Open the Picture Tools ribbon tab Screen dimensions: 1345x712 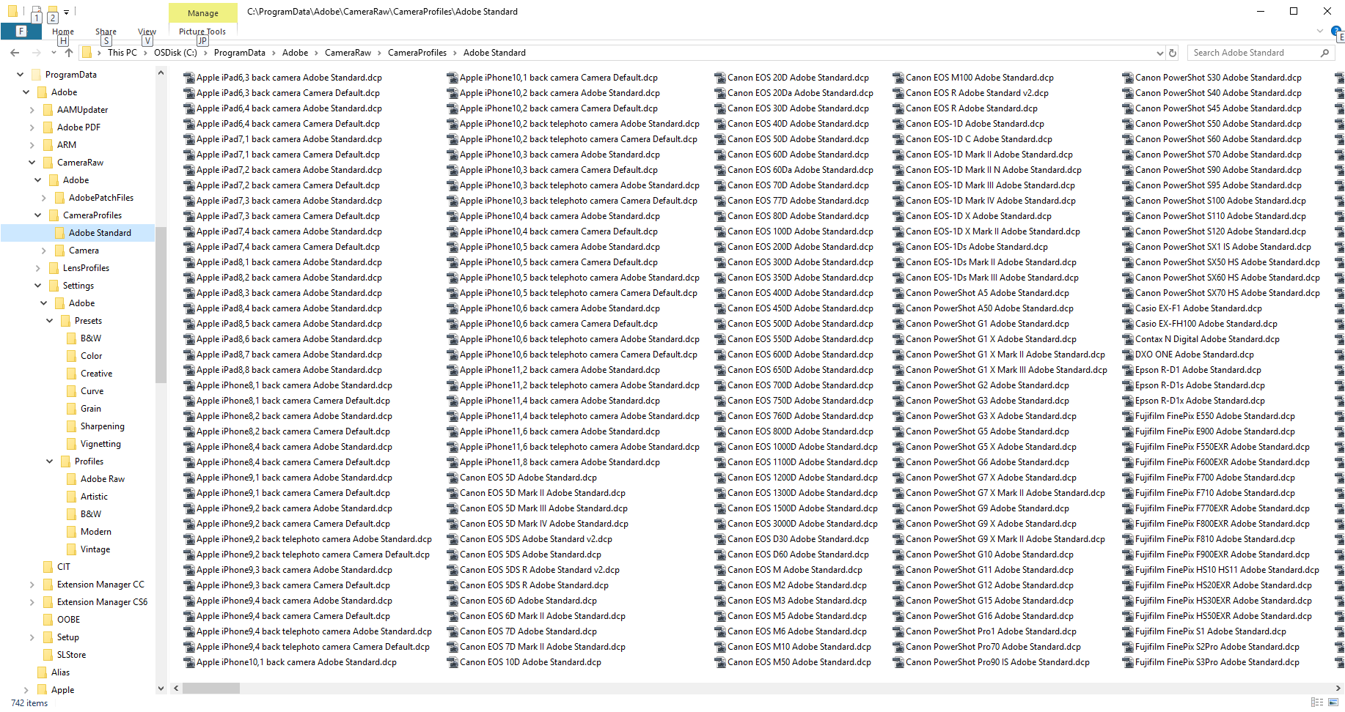point(202,31)
